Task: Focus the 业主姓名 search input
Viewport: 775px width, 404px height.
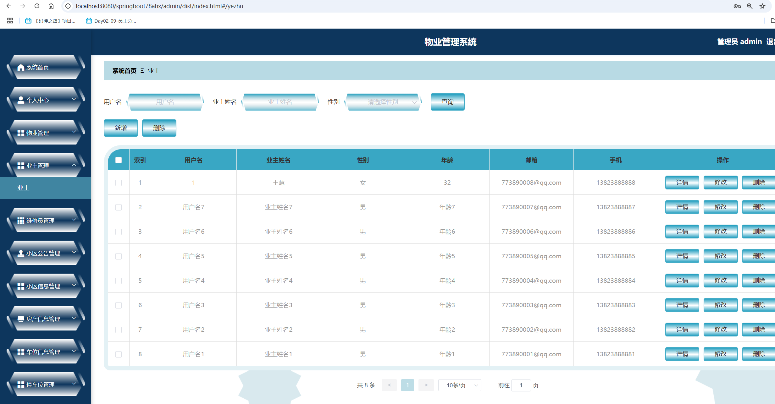Action: [x=280, y=102]
